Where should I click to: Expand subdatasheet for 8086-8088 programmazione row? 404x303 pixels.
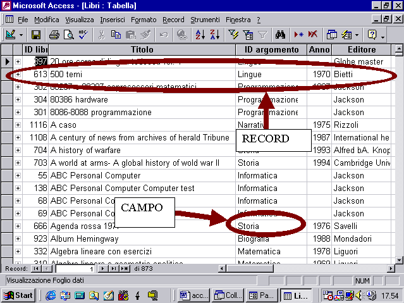18,112
